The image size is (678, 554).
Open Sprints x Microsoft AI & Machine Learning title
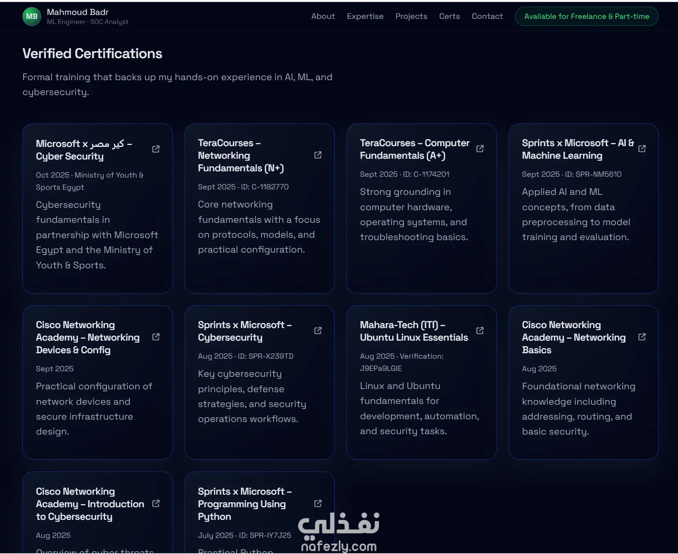tap(578, 149)
